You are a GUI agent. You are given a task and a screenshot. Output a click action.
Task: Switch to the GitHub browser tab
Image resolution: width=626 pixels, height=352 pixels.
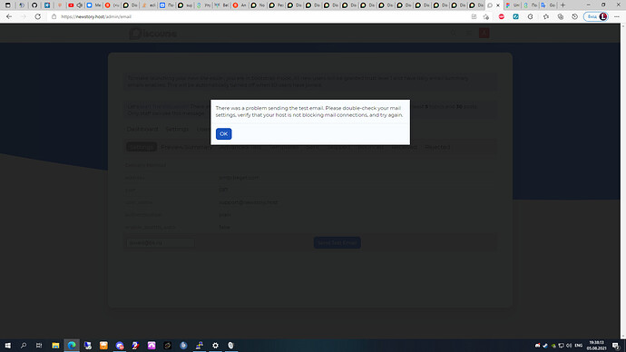point(34,5)
